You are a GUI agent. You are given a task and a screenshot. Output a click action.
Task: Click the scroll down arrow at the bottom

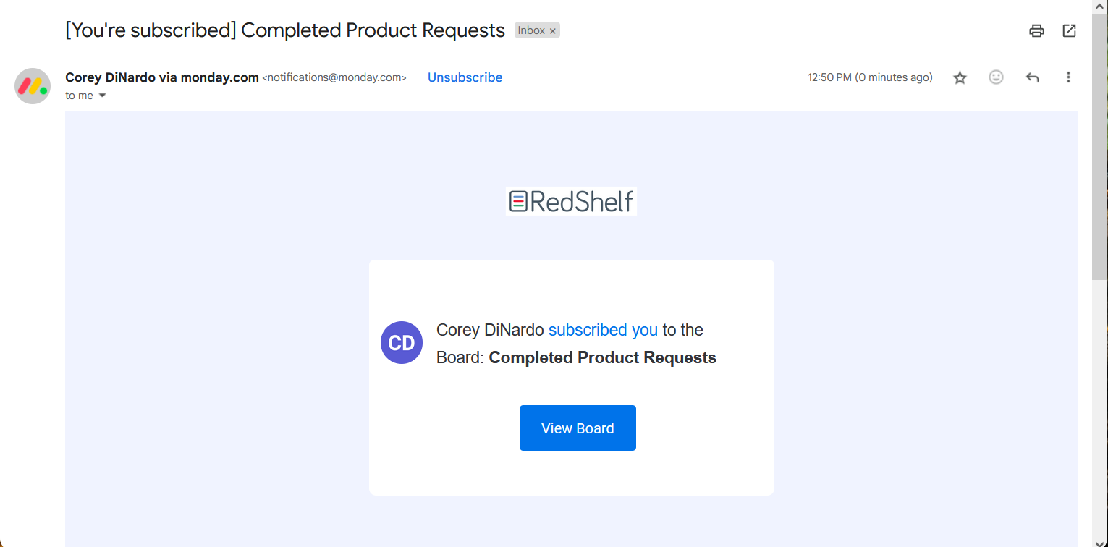1100,540
